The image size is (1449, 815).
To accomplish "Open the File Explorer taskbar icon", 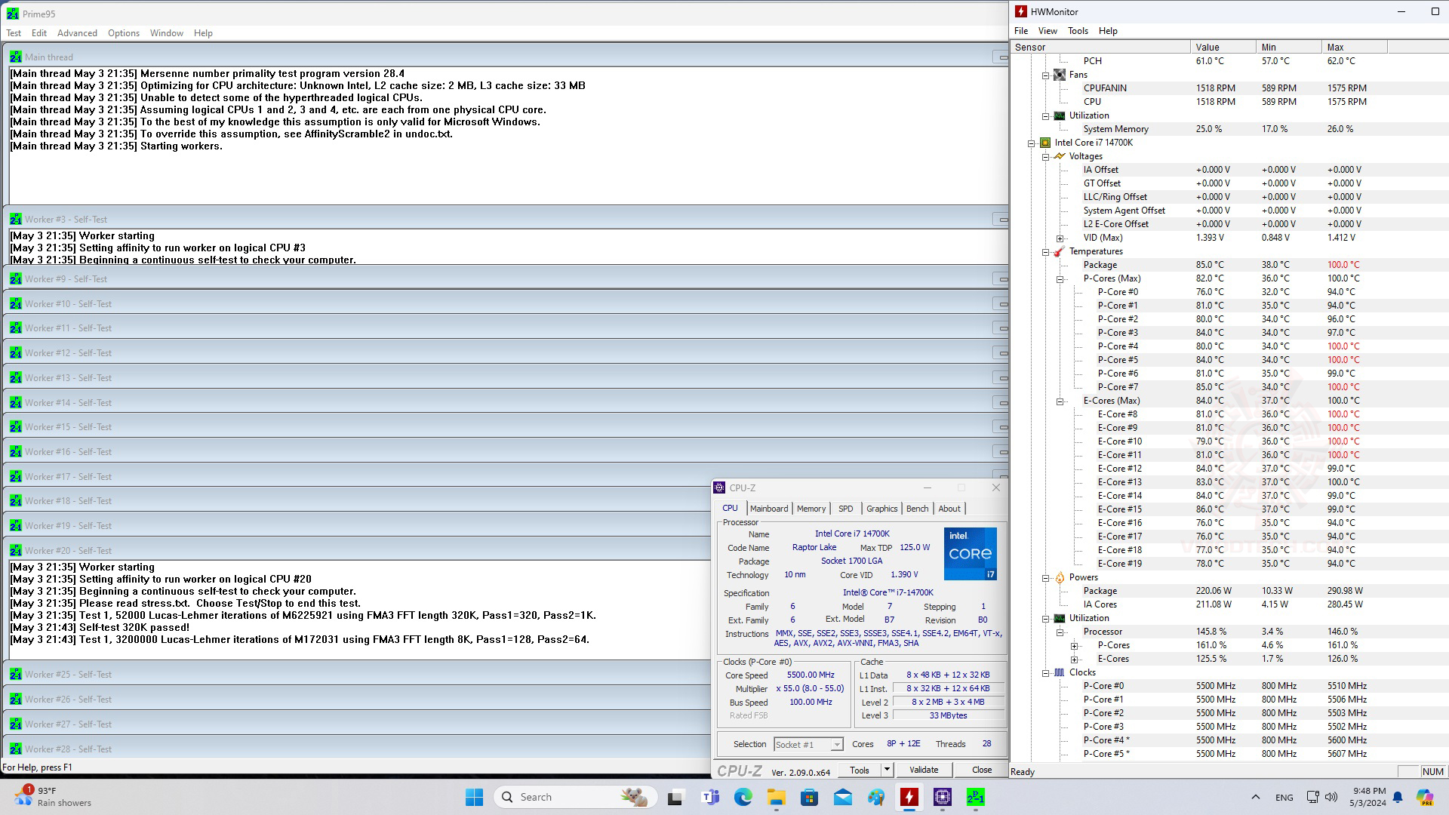I will [777, 797].
